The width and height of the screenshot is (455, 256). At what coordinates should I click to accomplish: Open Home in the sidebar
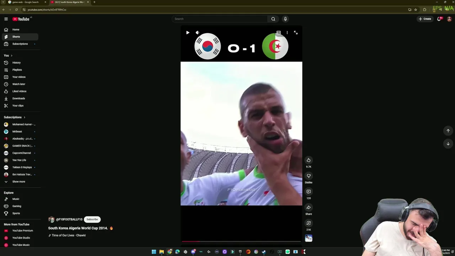20,30
